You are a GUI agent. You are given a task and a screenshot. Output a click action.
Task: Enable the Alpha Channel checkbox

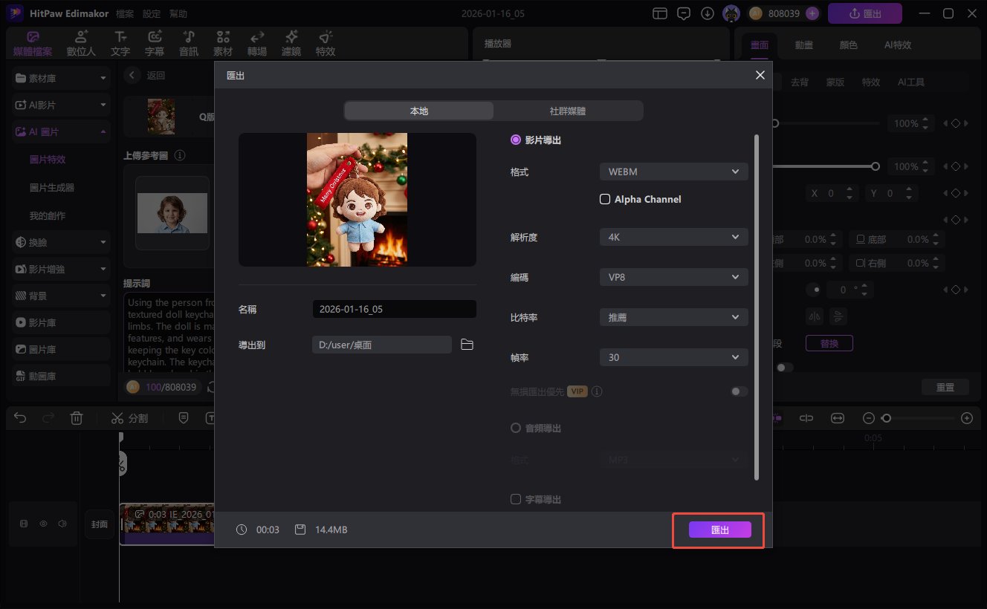pos(606,199)
